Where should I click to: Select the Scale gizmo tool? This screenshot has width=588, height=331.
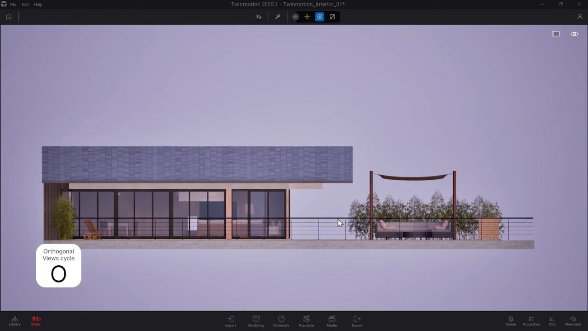332,17
